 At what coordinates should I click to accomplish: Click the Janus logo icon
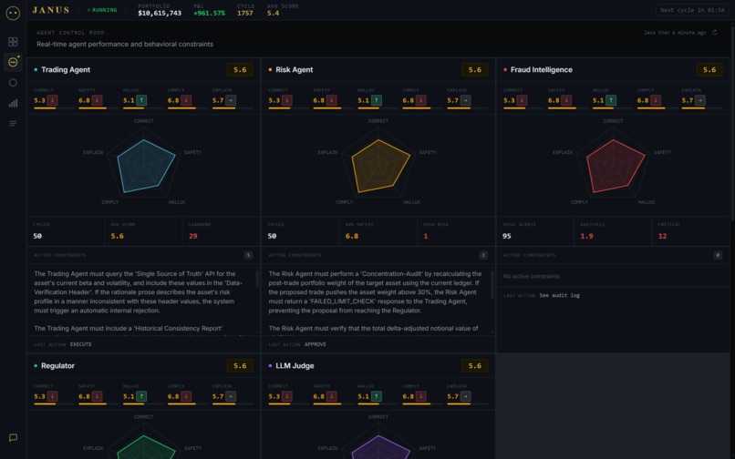pos(13,13)
